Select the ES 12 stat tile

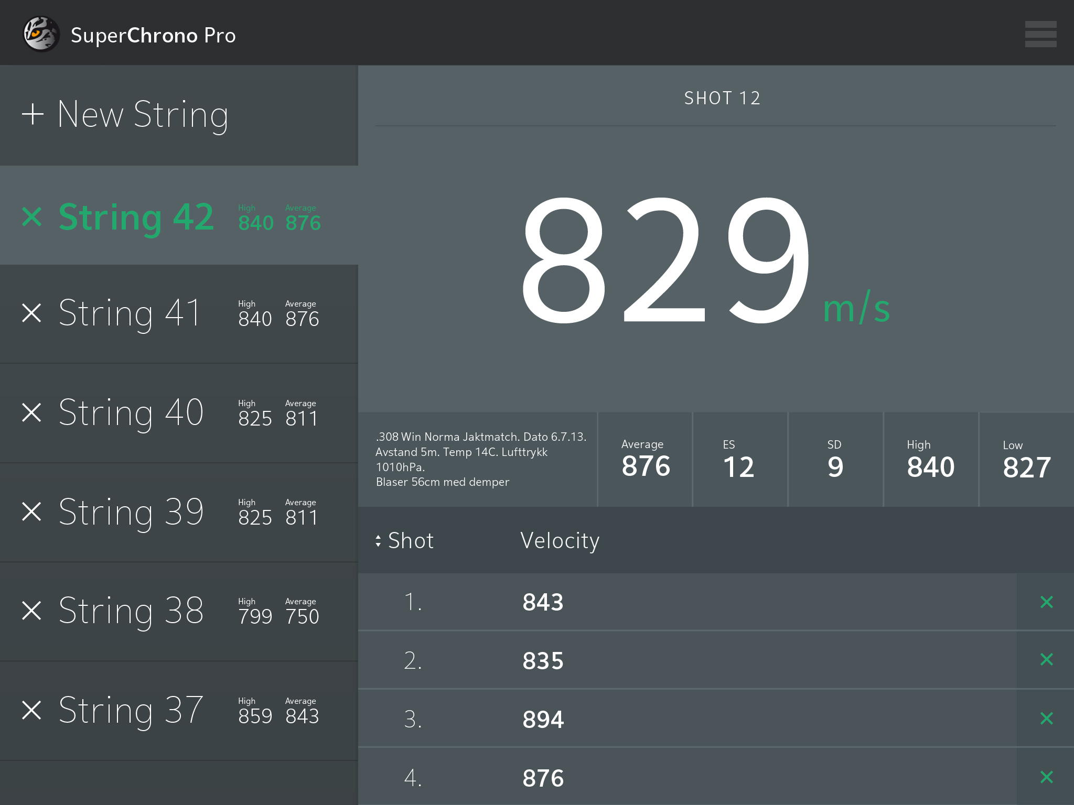tap(740, 459)
